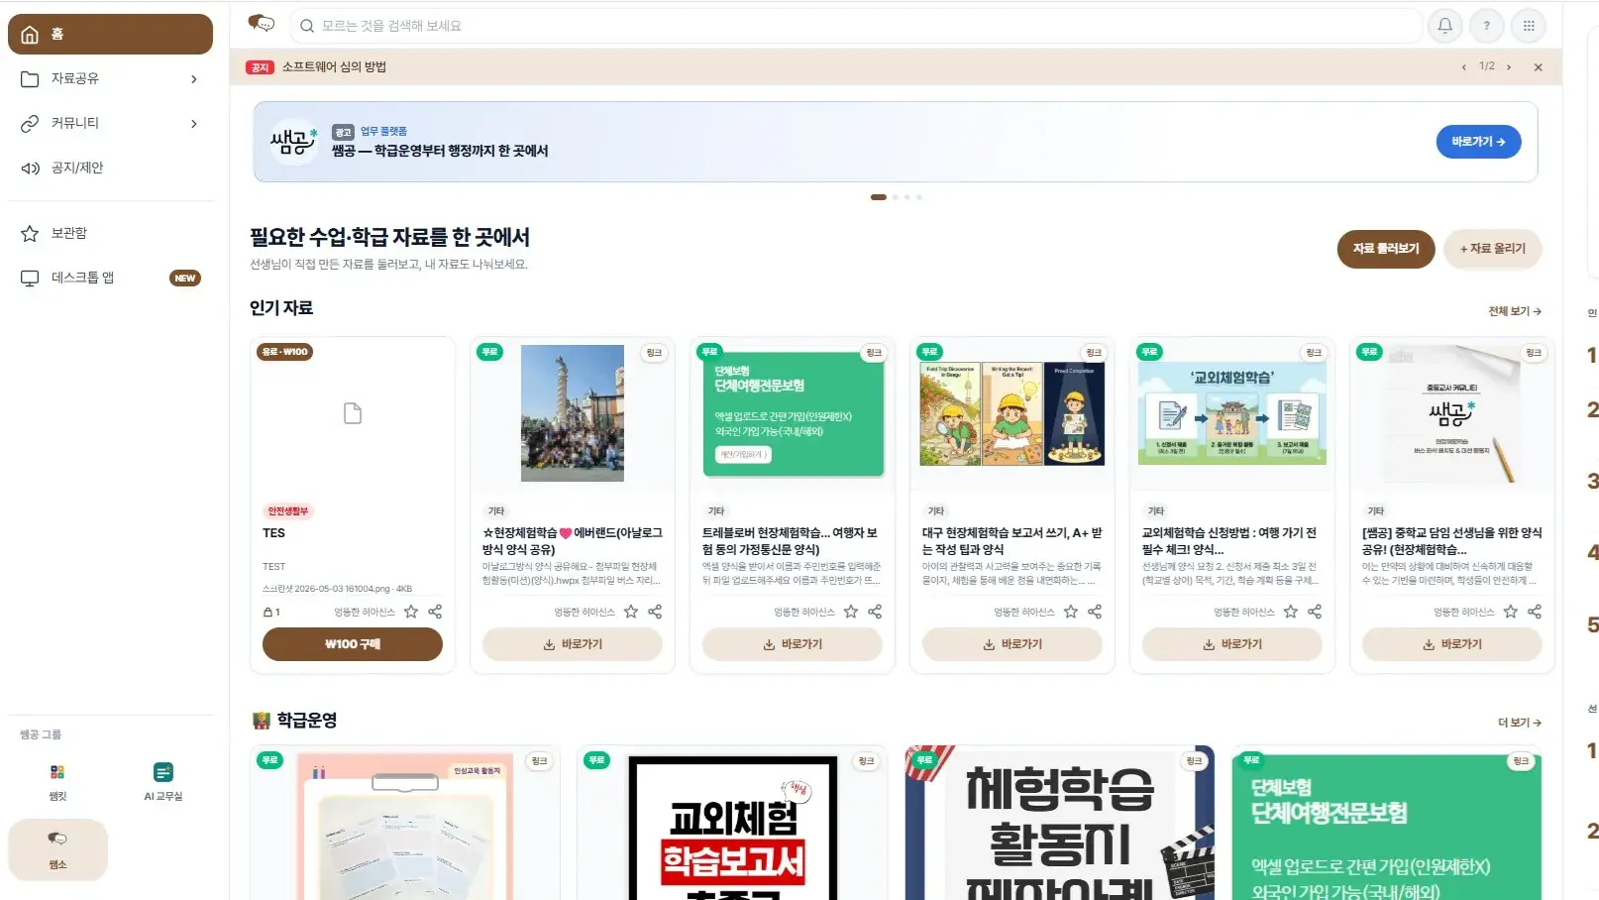The image size is (1599, 900).
Task: Open the apps grid icon
Action: click(x=1529, y=26)
